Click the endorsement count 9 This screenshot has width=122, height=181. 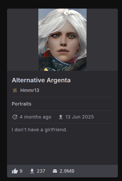pyautogui.click(x=21, y=171)
